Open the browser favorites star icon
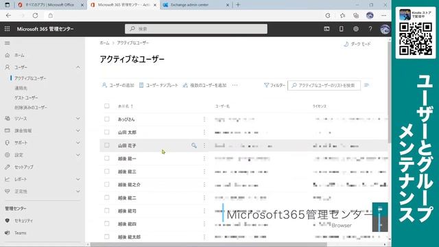The height and width of the screenshot is (247, 439). [342, 16]
